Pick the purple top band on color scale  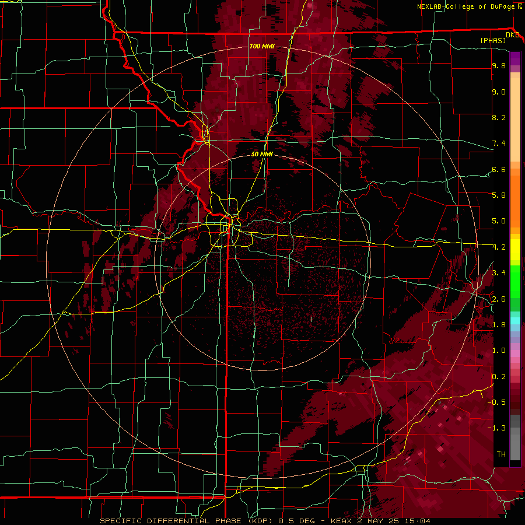515,58
